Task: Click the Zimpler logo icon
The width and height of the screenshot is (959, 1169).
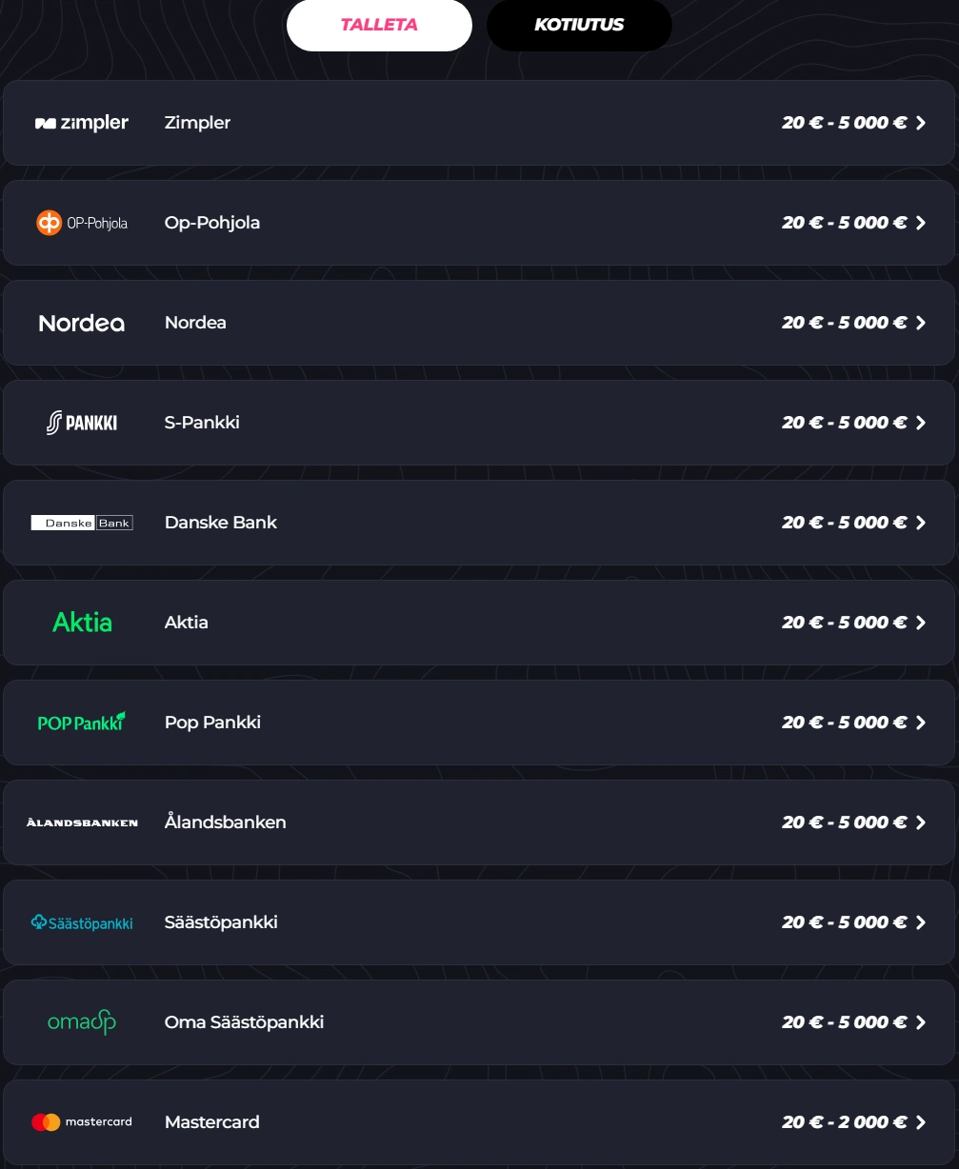Action: 82,123
